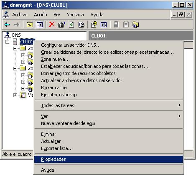Click the Help question mark toolbar icon

[94, 25]
